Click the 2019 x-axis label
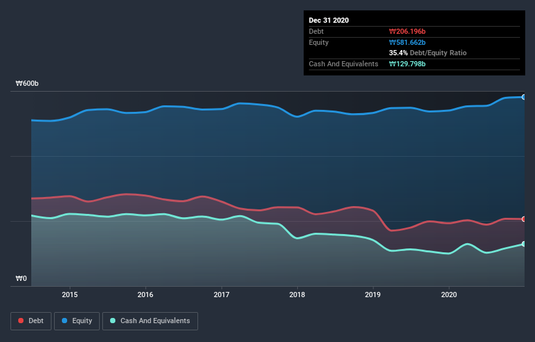Viewport: 535px width, 342px height. click(373, 295)
